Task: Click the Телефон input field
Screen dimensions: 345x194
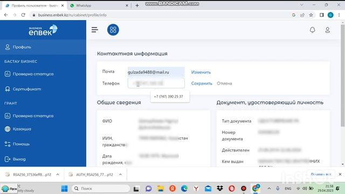Action: [156, 83]
